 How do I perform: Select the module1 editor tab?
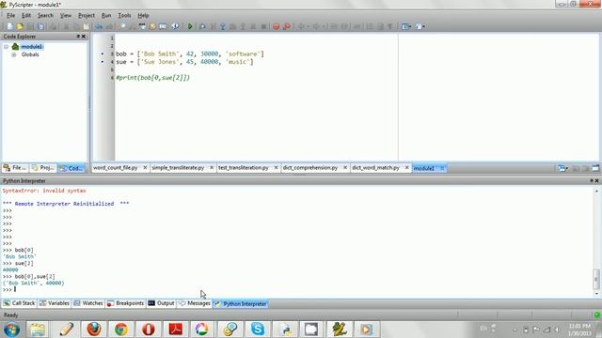(424, 168)
